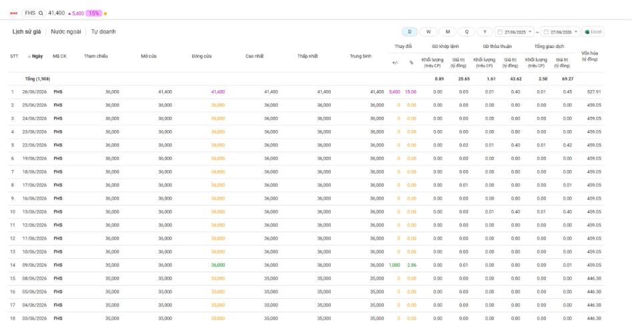Image resolution: width=632 pixels, height=325 pixels.
Task: Click date 26/06/2026 in row 1
Action: pyautogui.click(x=35, y=92)
